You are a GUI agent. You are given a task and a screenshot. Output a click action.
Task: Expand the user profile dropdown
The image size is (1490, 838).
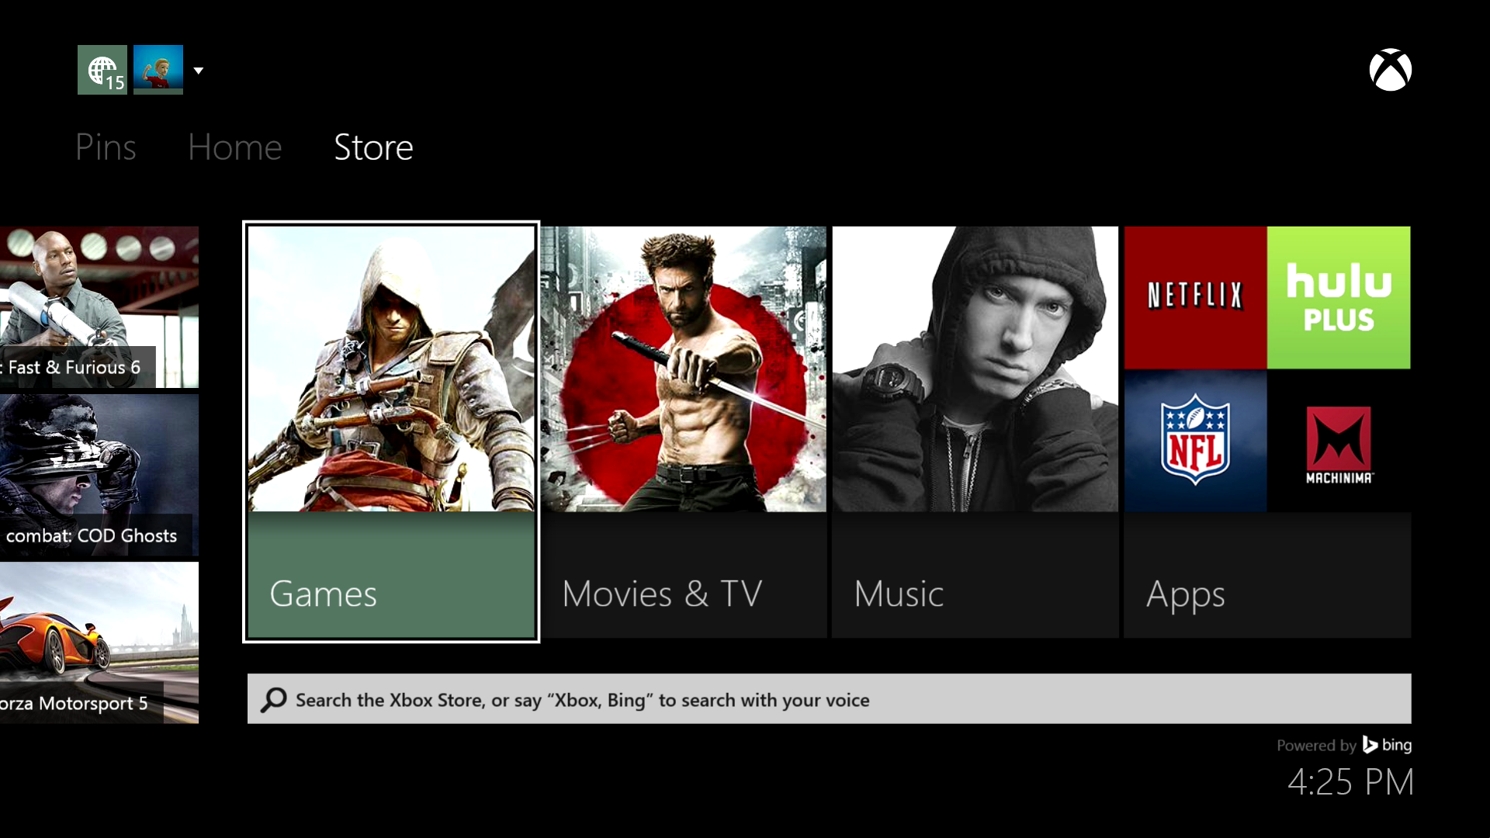coord(199,70)
